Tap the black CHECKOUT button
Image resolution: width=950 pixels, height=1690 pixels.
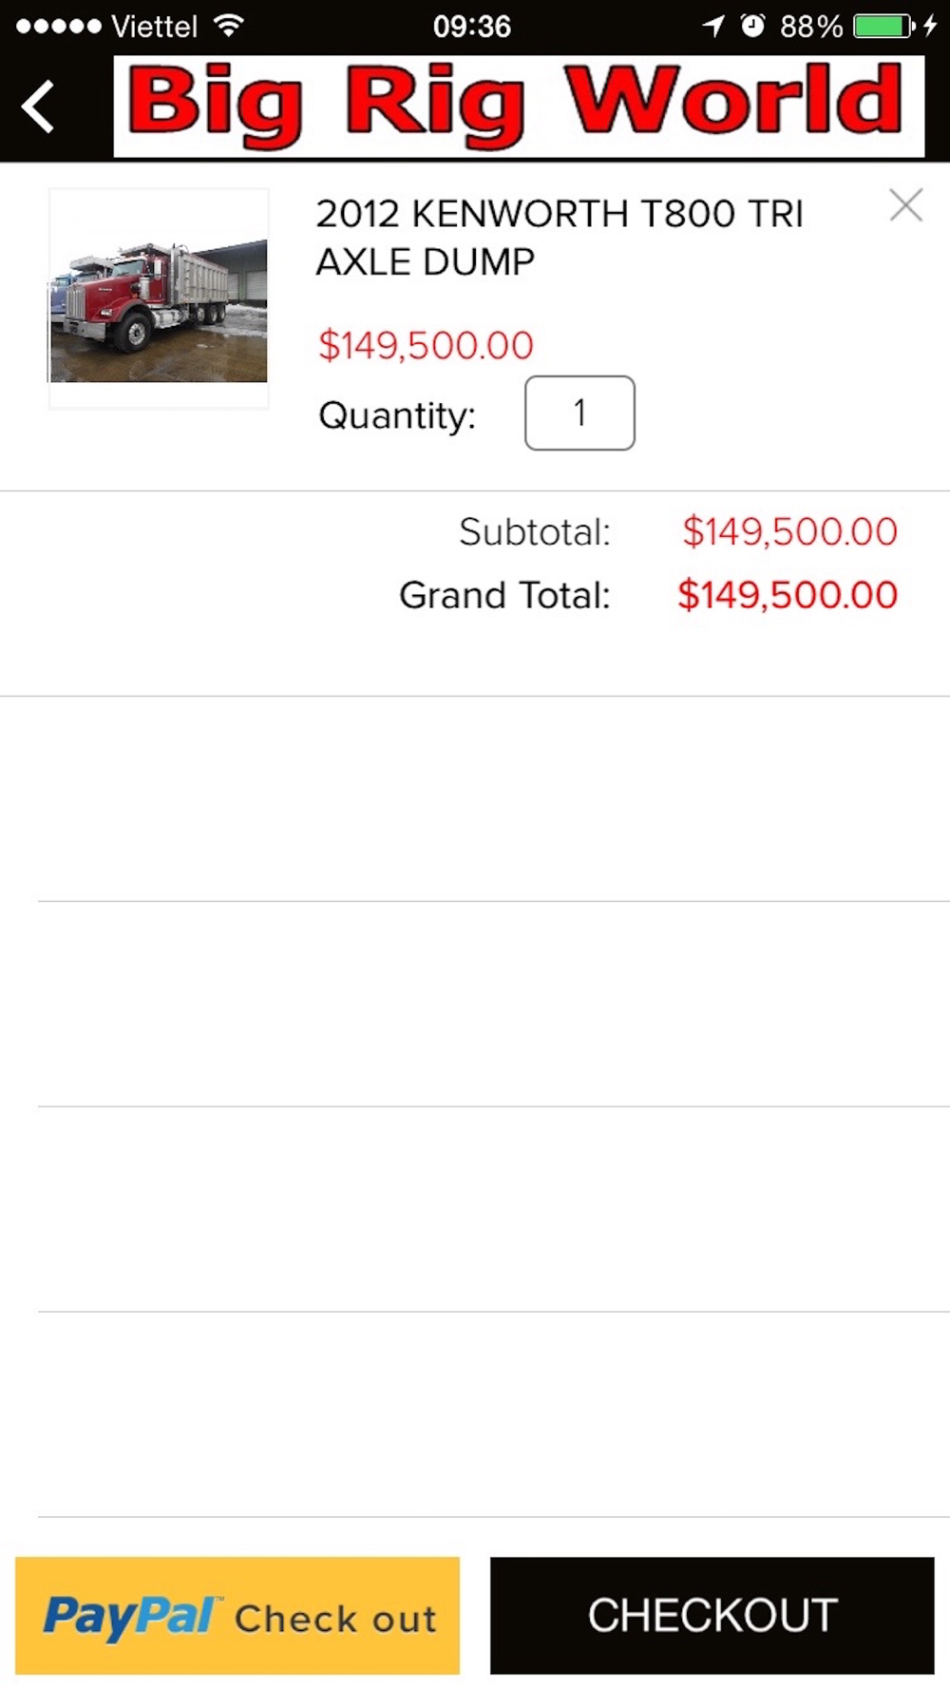pos(712,1615)
